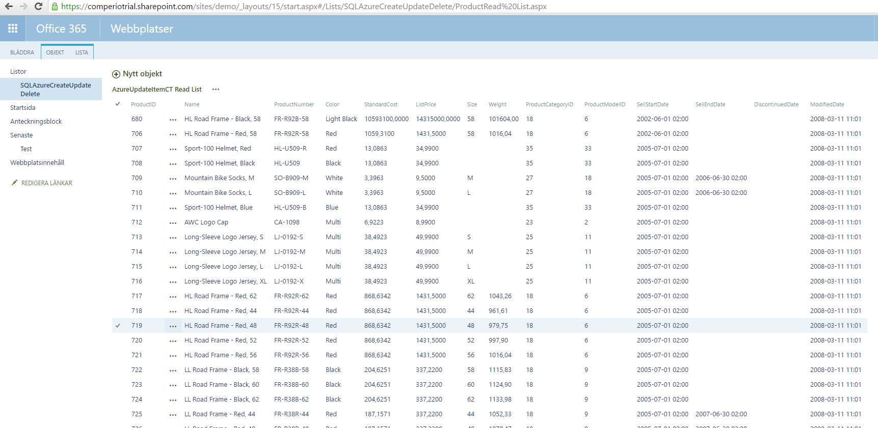Open the item menu for product 706
Image resolution: width=878 pixels, height=428 pixels.
[x=173, y=134]
